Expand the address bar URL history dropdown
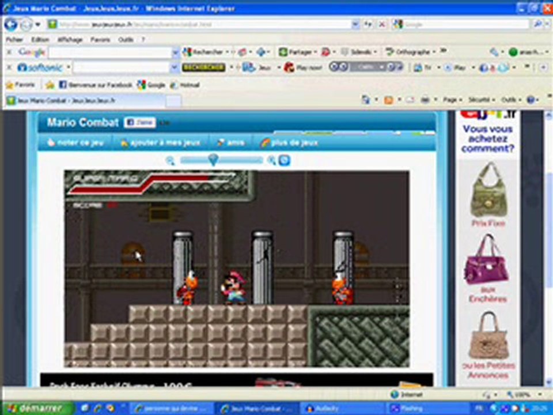Screen dimensions: 553x415 coord(355,24)
